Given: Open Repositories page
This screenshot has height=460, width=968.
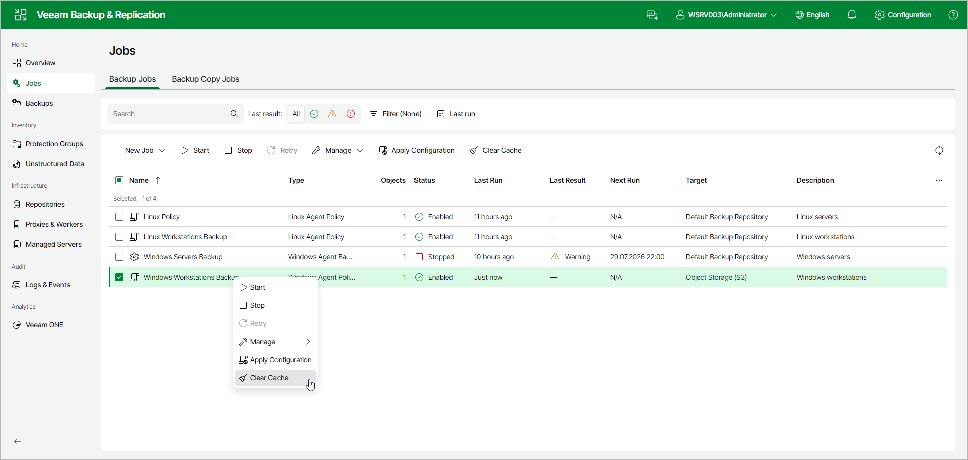Looking at the screenshot, I should (x=50, y=204).
